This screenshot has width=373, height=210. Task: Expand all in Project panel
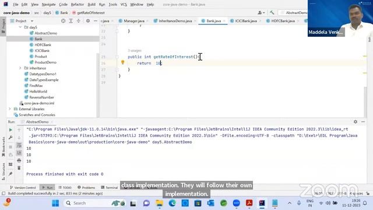coord(71,21)
